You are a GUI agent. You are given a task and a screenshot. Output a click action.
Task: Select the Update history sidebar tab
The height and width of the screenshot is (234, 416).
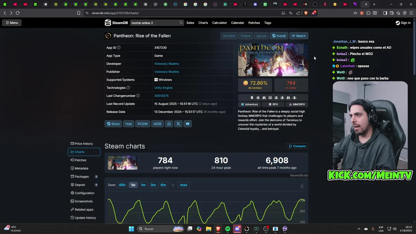coord(84,218)
